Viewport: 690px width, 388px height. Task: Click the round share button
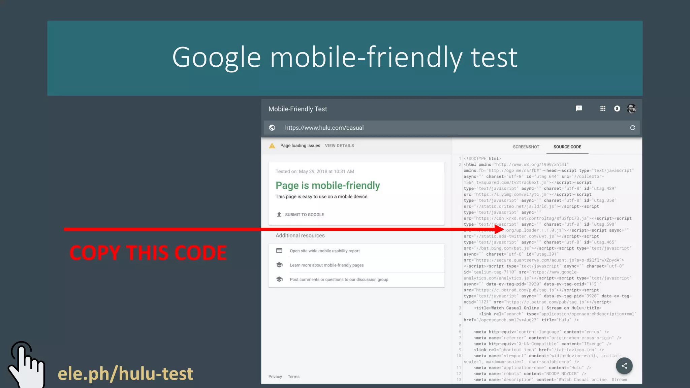coord(624,366)
